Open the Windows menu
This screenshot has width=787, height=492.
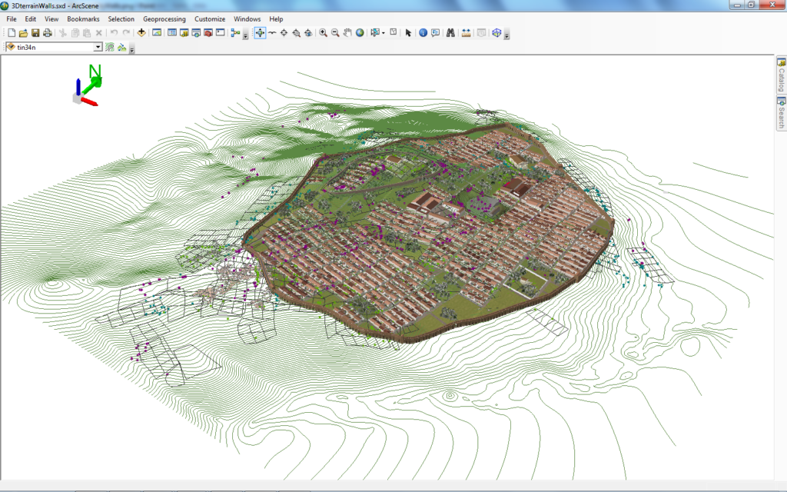pyautogui.click(x=247, y=19)
